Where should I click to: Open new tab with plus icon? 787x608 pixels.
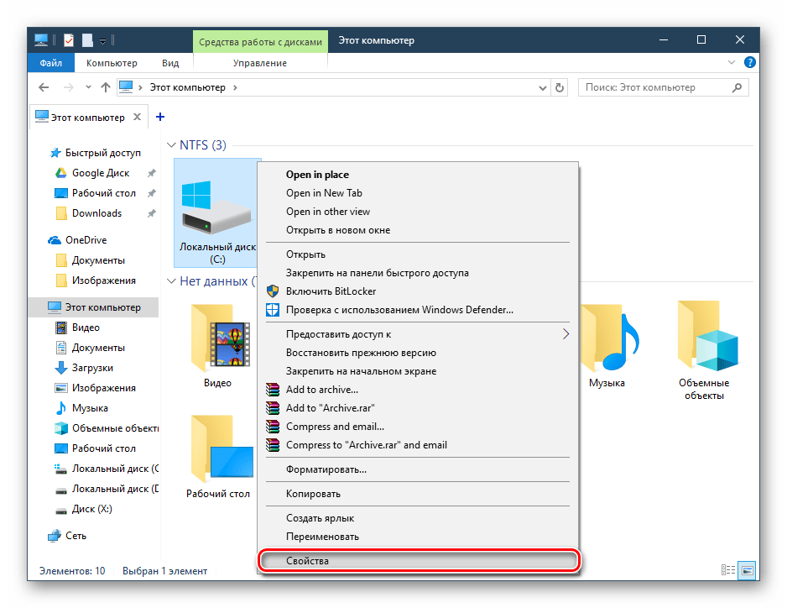(160, 117)
